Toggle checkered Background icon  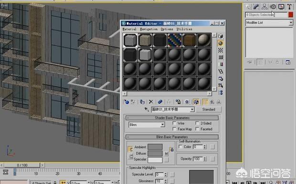221,50
